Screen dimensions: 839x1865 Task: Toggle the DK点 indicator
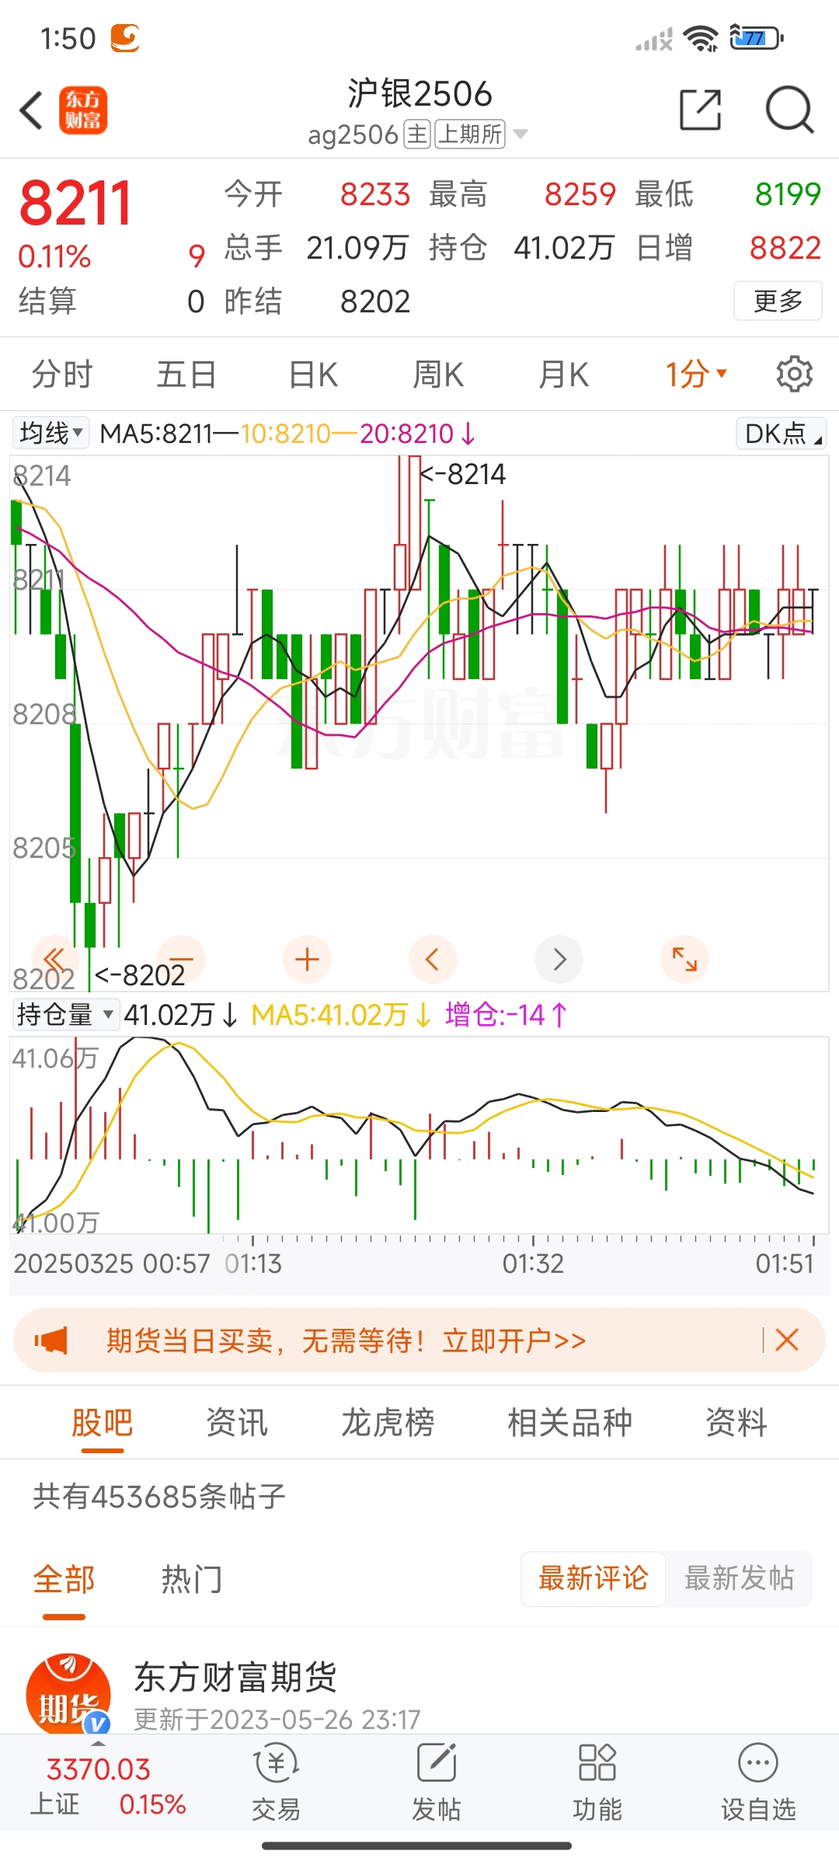(781, 433)
